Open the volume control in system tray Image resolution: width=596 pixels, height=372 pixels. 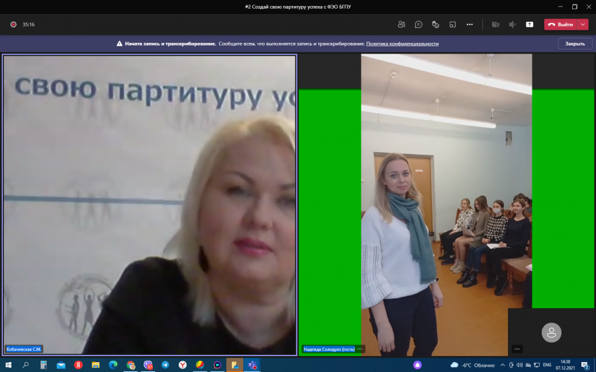(519, 365)
